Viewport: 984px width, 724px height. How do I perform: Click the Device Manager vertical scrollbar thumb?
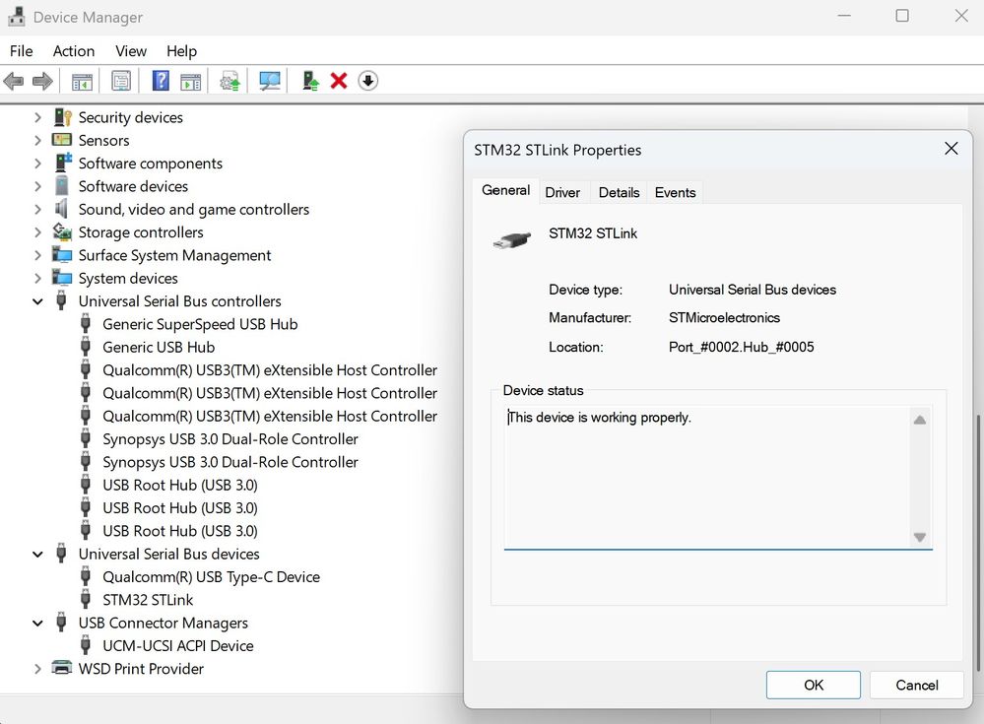[x=978, y=543]
